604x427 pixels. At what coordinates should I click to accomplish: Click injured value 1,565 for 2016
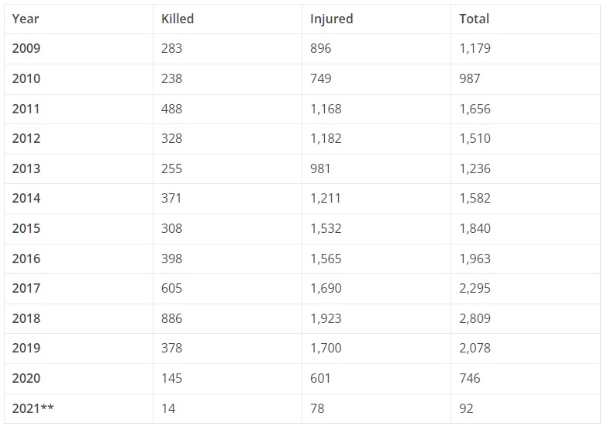pyautogui.click(x=326, y=259)
